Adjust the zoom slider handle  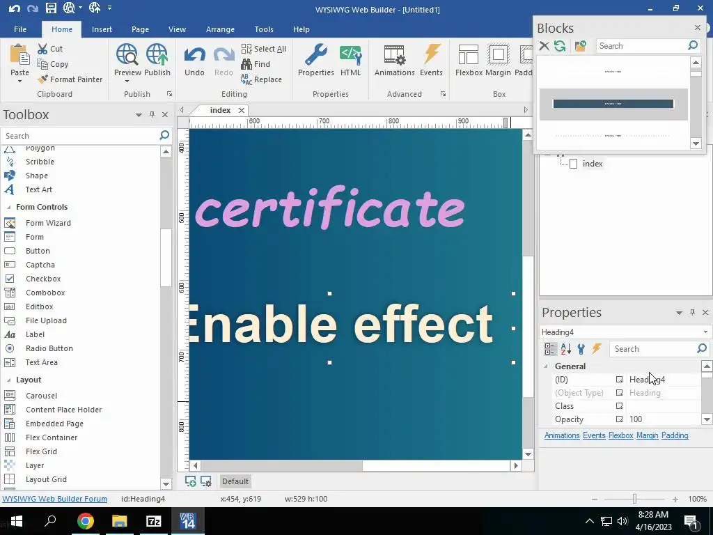click(634, 499)
